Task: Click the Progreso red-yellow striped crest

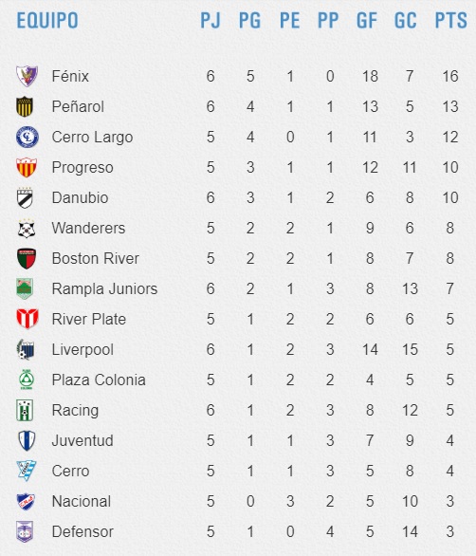Action: pos(27,167)
